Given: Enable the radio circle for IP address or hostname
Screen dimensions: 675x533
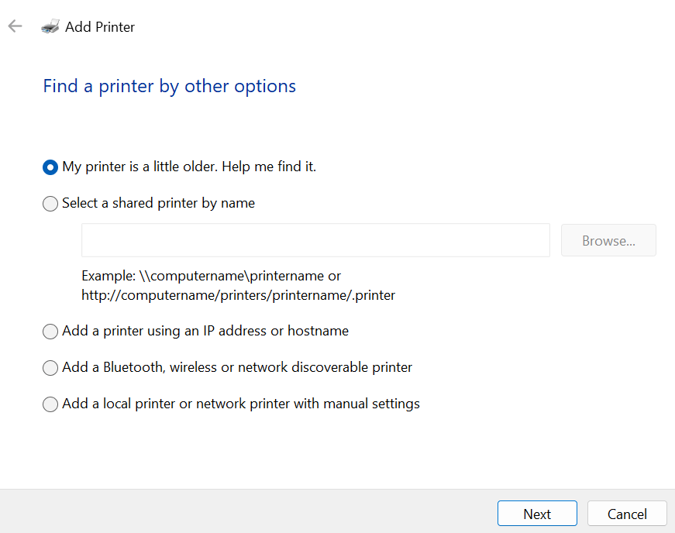Looking at the screenshot, I should [50, 332].
